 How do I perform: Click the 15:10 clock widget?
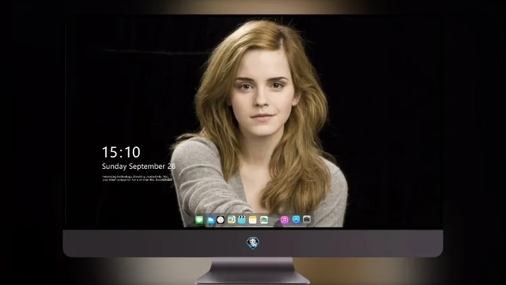coord(121,152)
